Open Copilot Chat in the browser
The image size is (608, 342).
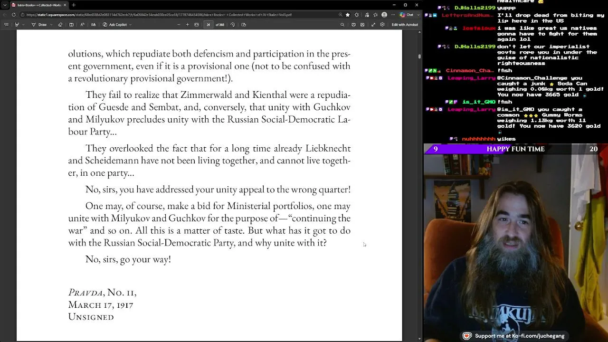tap(406, 15)
